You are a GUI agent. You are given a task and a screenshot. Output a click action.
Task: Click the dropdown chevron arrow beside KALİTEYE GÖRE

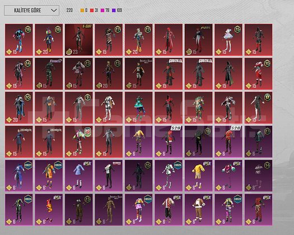coord(54,10)
